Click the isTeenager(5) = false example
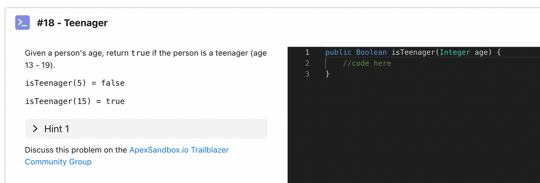540x183 pixels. point(75,83)
